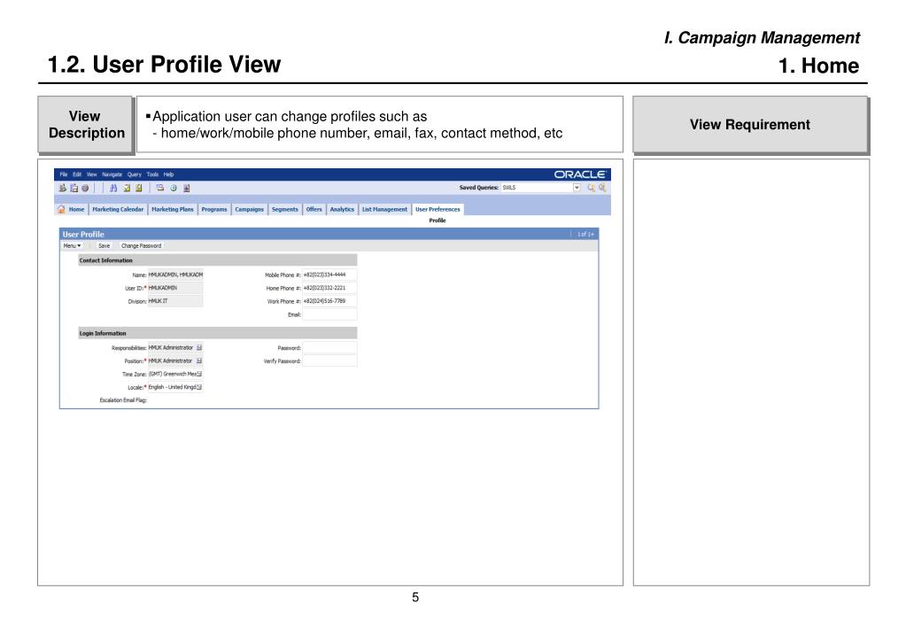Switch to the Programs tab
Viewport: 906px width, 627px height.
tap(213, 209)
